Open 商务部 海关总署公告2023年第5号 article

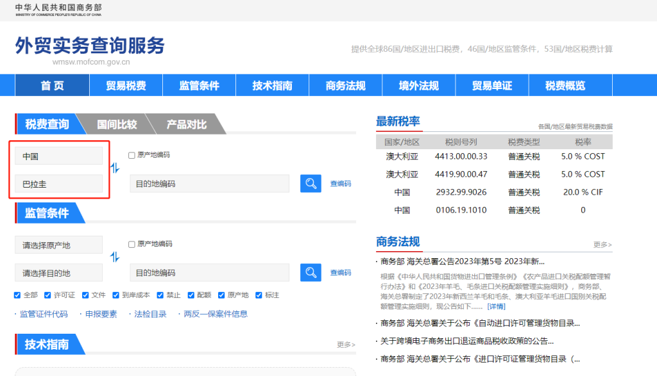coord(463,262)
